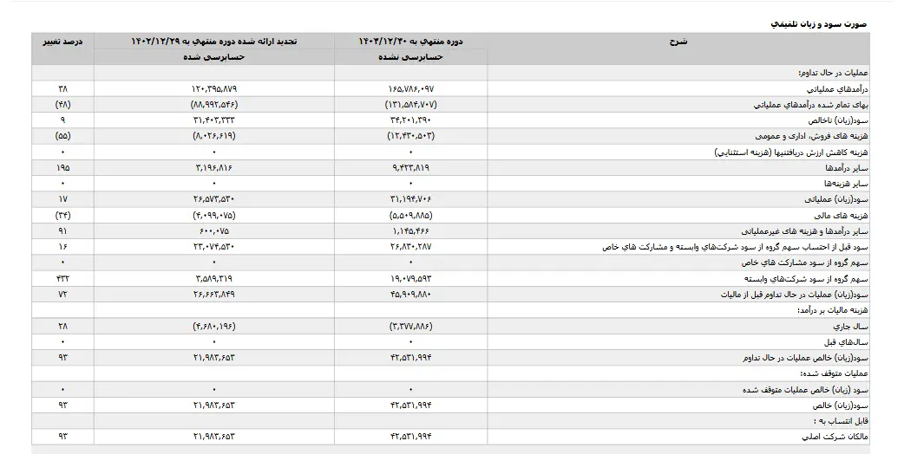Select value ۱۶۵,۷۸۶,۰۹۷ in operating revenue row

410,89
